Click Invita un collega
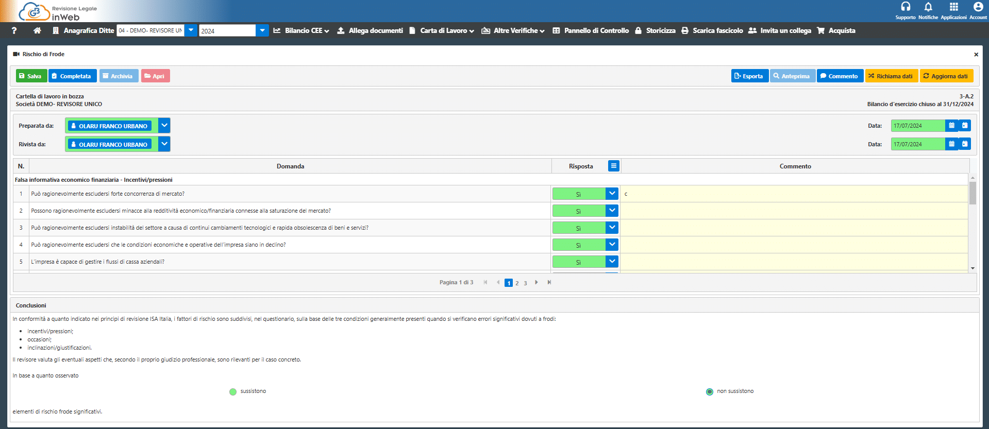 (x=780, y=31)
